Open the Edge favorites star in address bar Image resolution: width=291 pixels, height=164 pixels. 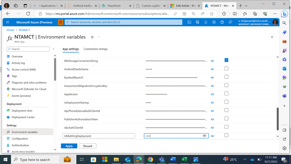[x=211, y=14]
